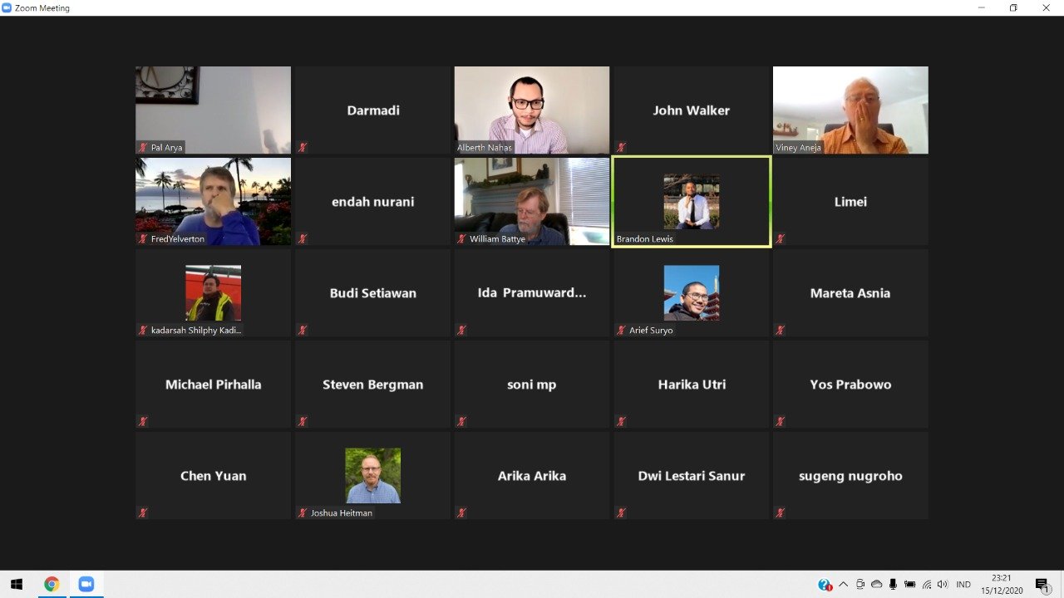Image resolution: width=1064 pixels, height=598 pixels.
Task: Click Alberth Nahas's video tile
Action: (531, 110)
